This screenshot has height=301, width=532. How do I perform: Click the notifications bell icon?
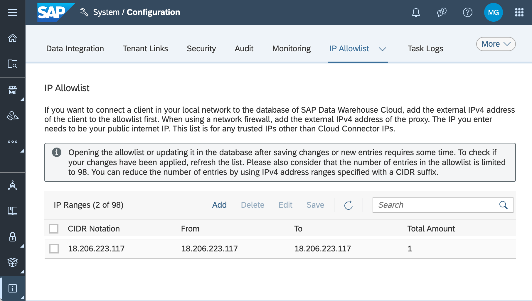coord(416,12)
